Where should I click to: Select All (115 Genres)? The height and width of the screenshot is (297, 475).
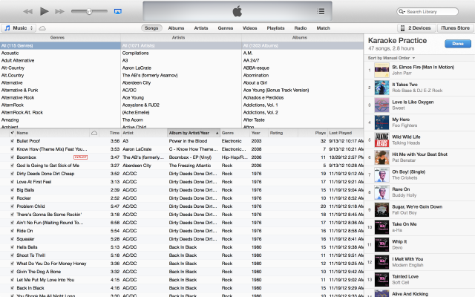(60, 46)
